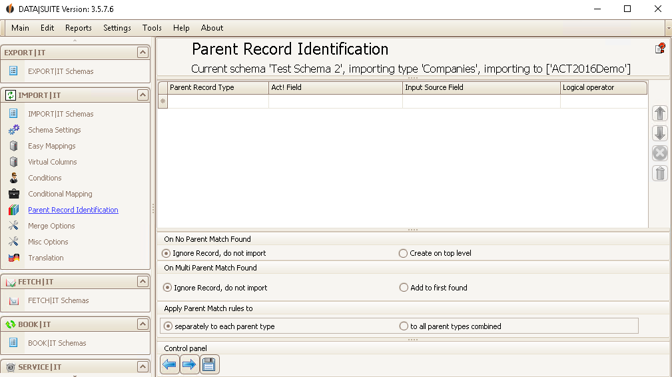The height and width of the screenshot is (377, 672).
Task: Click the Schema Settings gears icon
Action: [x=14, y=129]
